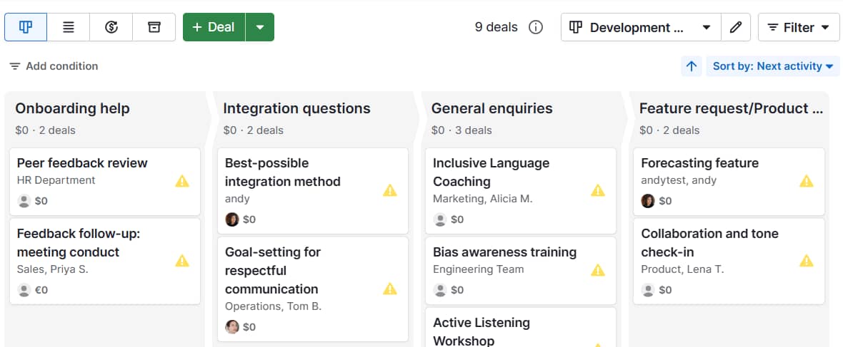Click Onboarding help stage header

point(72,108)
